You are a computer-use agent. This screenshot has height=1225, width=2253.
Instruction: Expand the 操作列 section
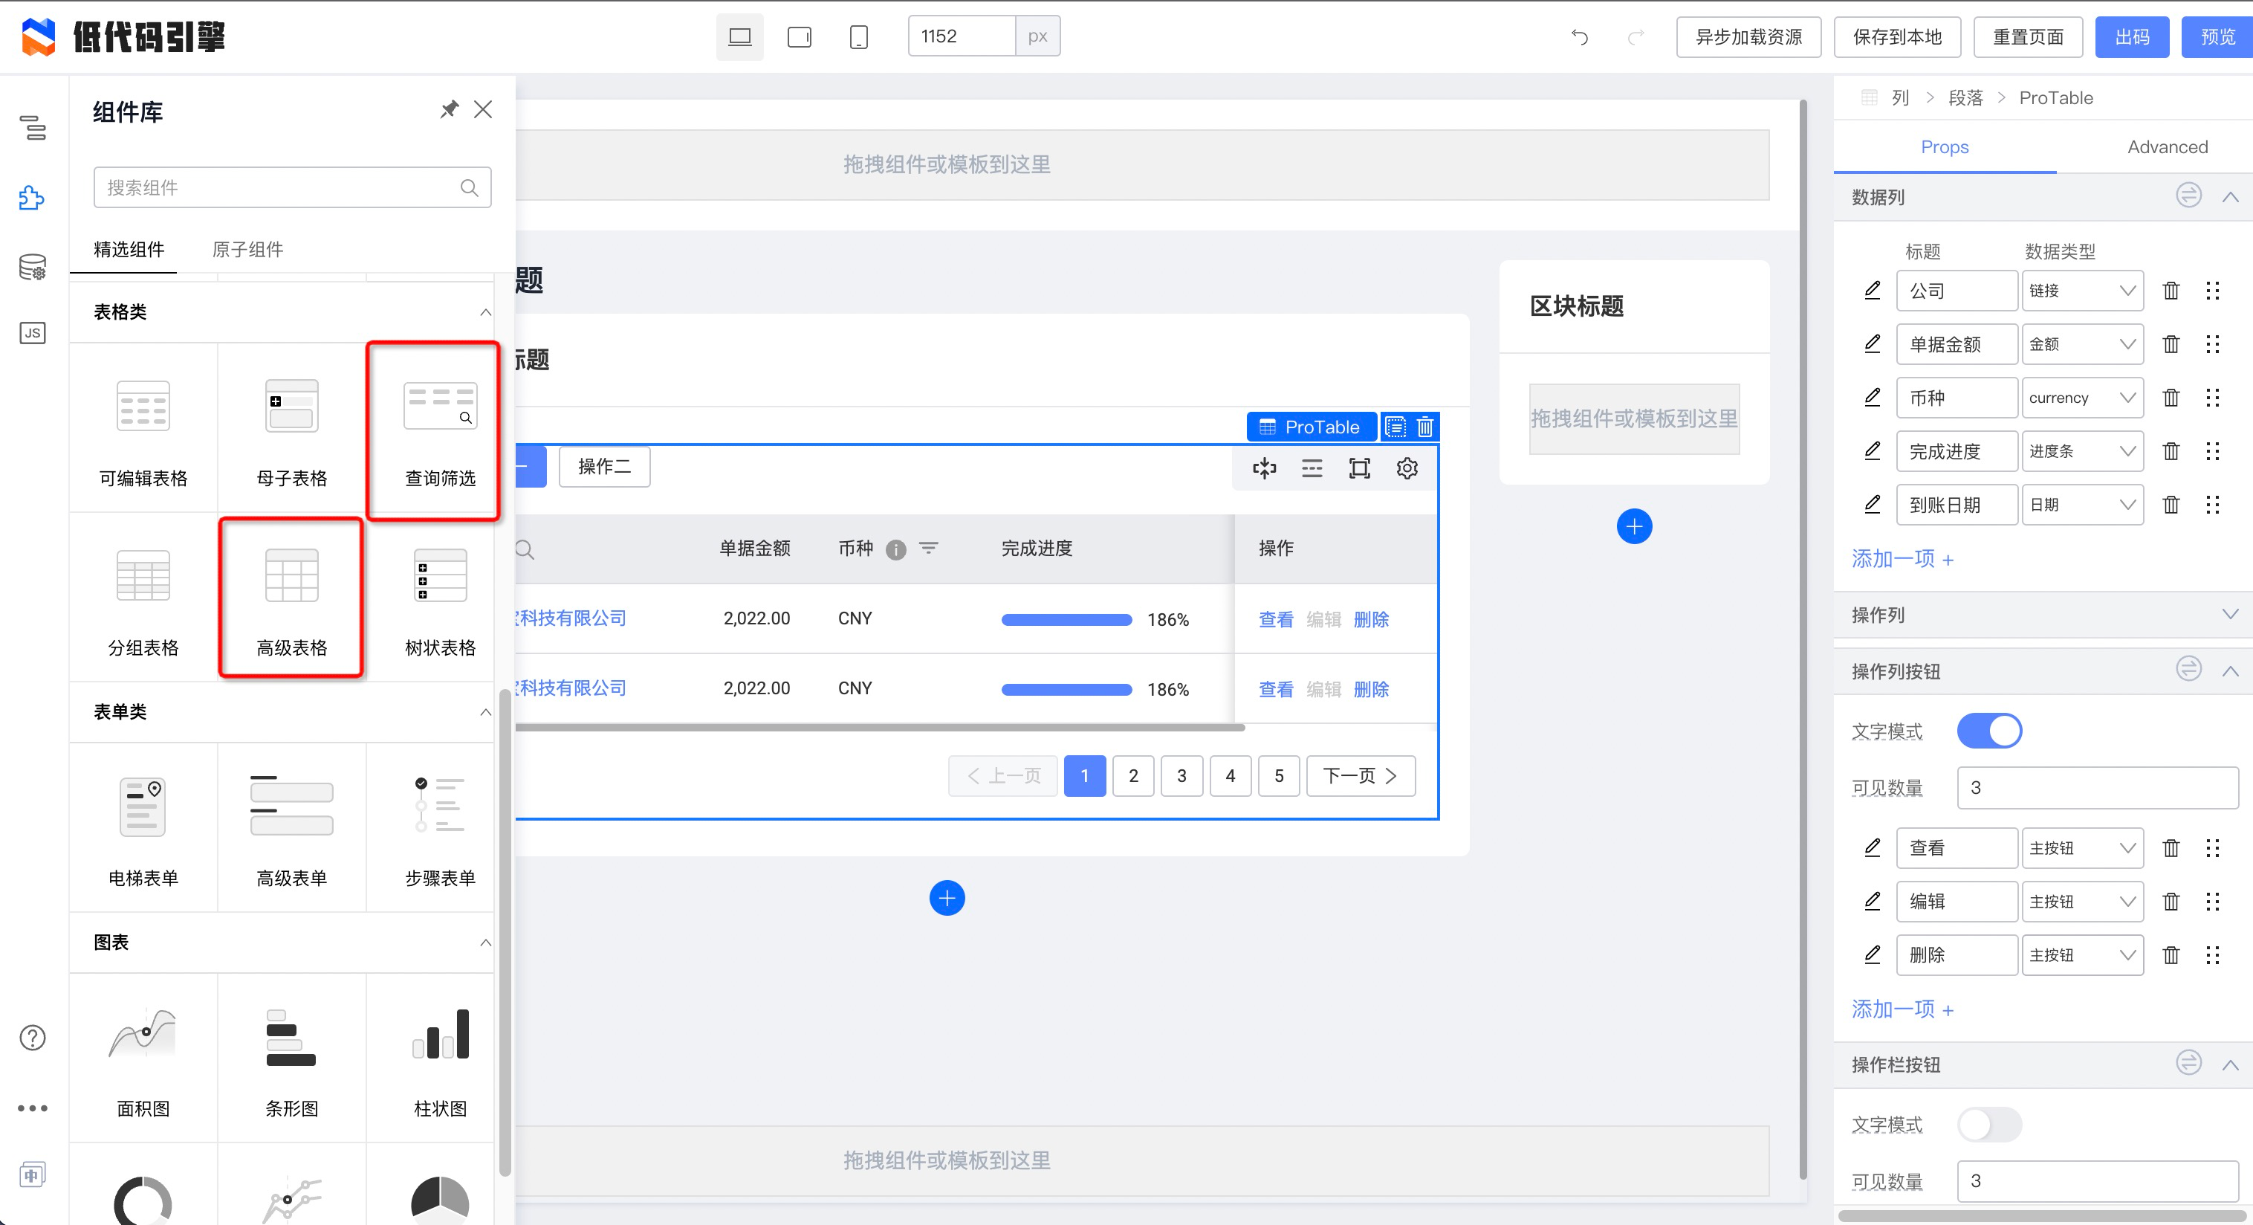[x=2229, y=614]
